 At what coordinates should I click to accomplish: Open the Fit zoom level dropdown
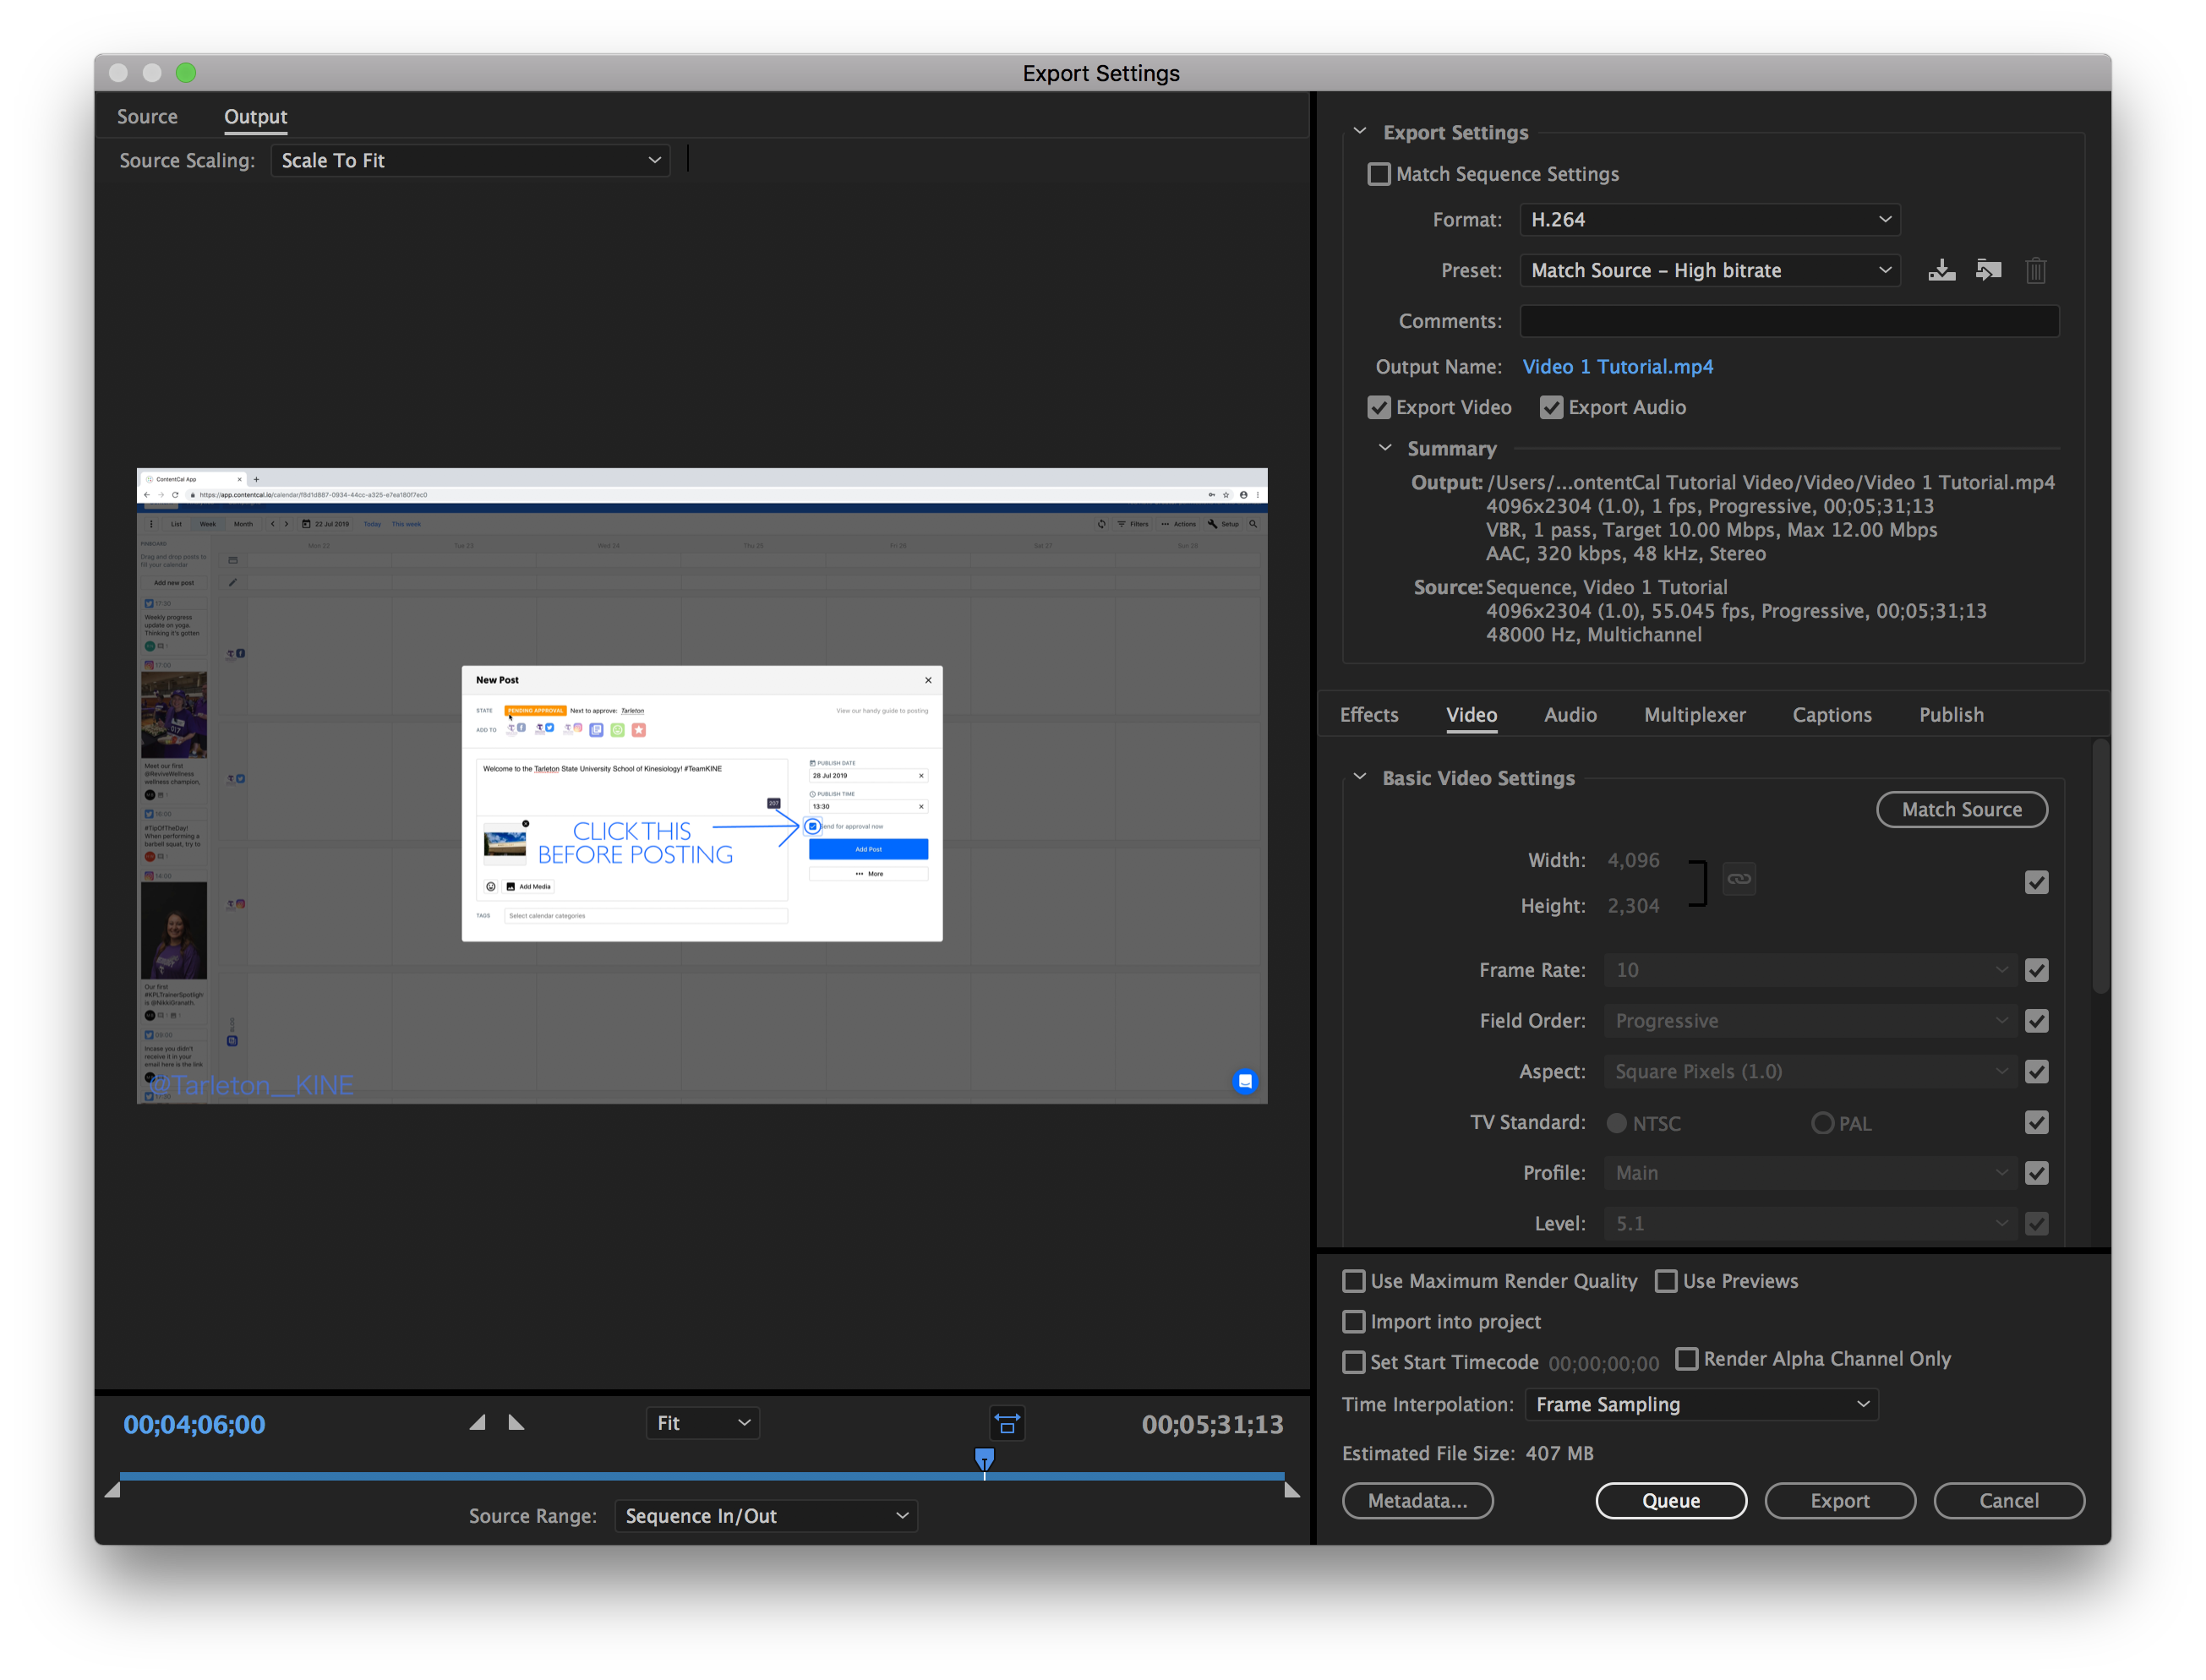click(x=702, y=1423)
